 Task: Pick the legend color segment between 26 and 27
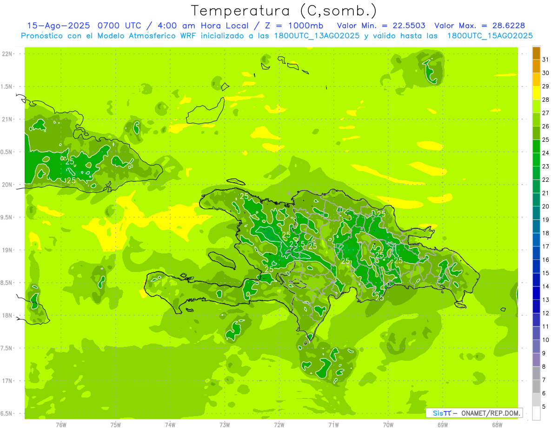tap(536, 120)
